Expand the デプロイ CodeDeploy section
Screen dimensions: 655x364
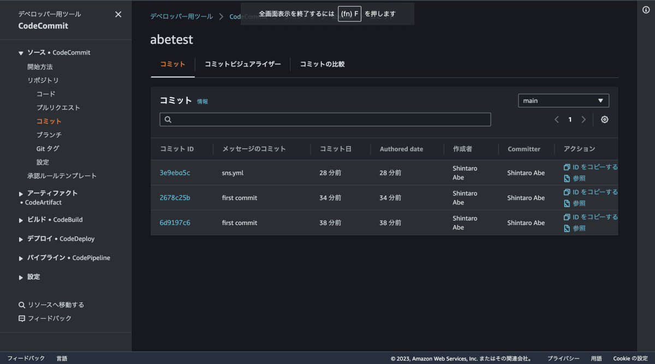[x=21, y=239]
